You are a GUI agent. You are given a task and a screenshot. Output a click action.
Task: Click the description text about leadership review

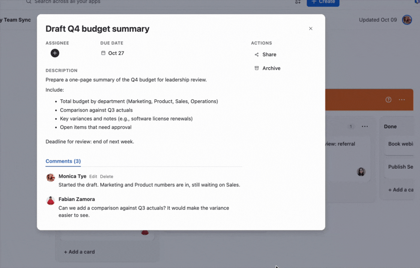[x=126, y=80]
